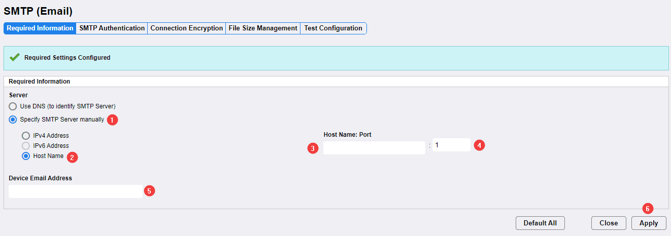The image size is (671, 236).
Task: Choose IPv6 Address radio button
Action: click(26, 146)
